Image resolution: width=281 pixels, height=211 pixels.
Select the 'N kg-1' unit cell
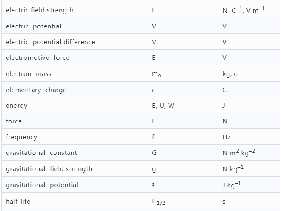(x=249, y=168)
